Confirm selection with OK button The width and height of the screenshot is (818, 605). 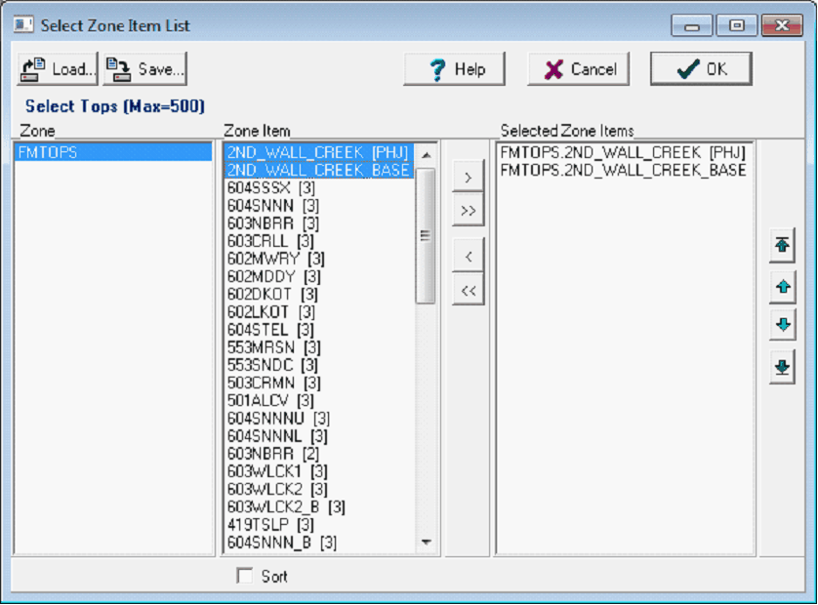coord(701,69)
